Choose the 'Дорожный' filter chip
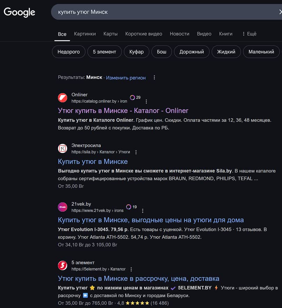This screenshot has width=282, height=308. click(191, 52)
